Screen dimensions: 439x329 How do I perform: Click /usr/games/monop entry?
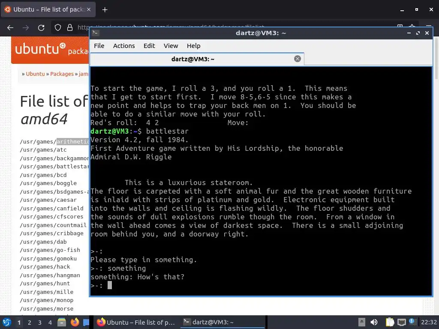pyautogui.click(x=46, y=300)
